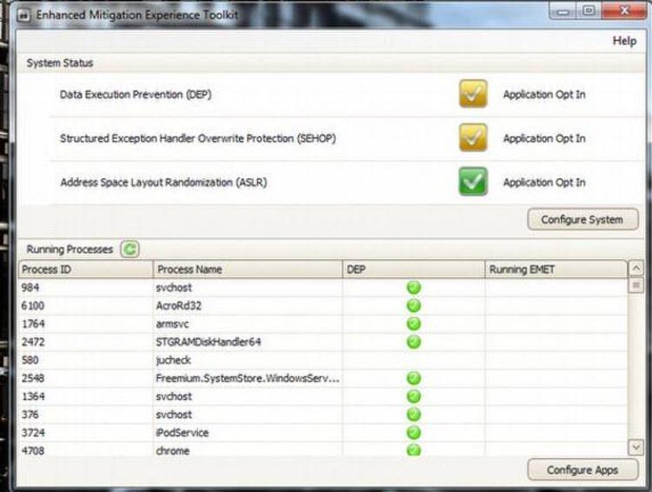Sort by Running EMET column header
Screen dimensions: 652x492
click(555, 269)
